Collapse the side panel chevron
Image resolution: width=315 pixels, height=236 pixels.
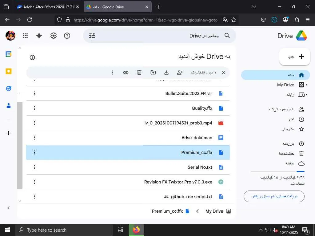click(x=8, y=208)
